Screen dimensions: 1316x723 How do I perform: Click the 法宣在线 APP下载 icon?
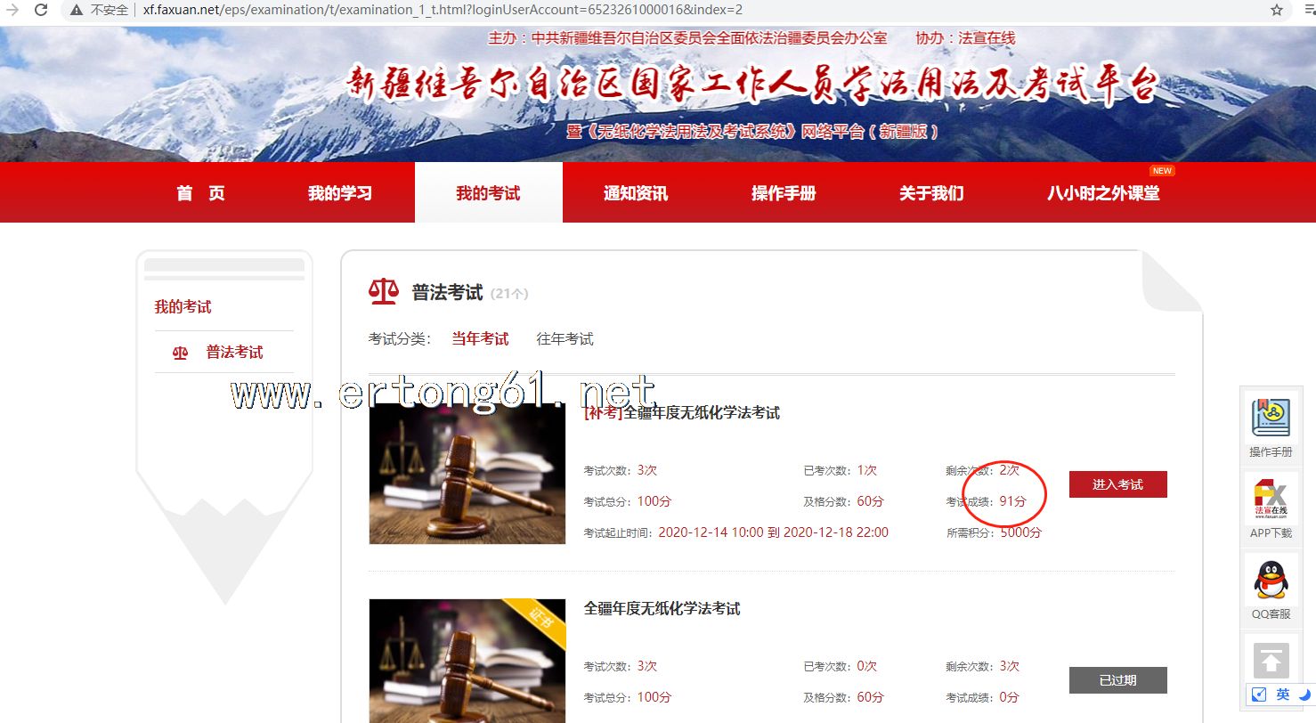1271,500
